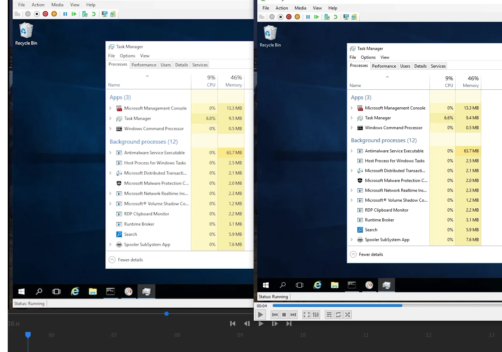Click the blue playhead marker on timeline
502x352 pixels.
click(28, 334)
